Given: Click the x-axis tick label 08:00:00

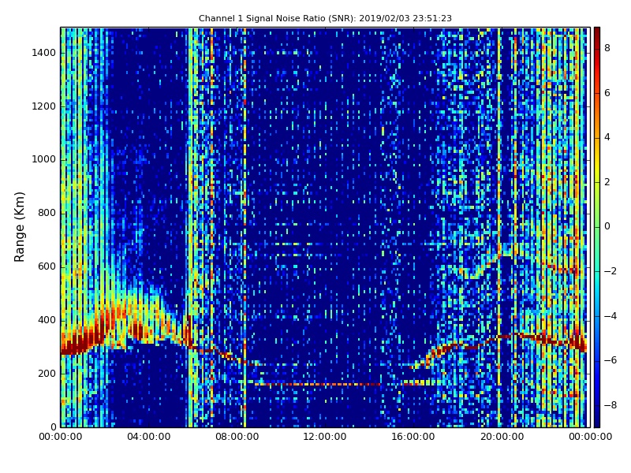Looking at the screenshot, I should pos(237,437).
